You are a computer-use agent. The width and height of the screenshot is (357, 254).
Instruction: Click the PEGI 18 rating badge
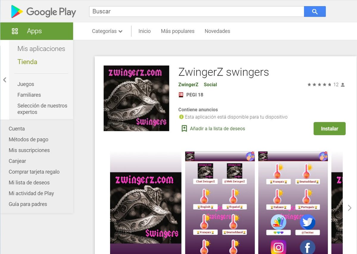(181, 95)
